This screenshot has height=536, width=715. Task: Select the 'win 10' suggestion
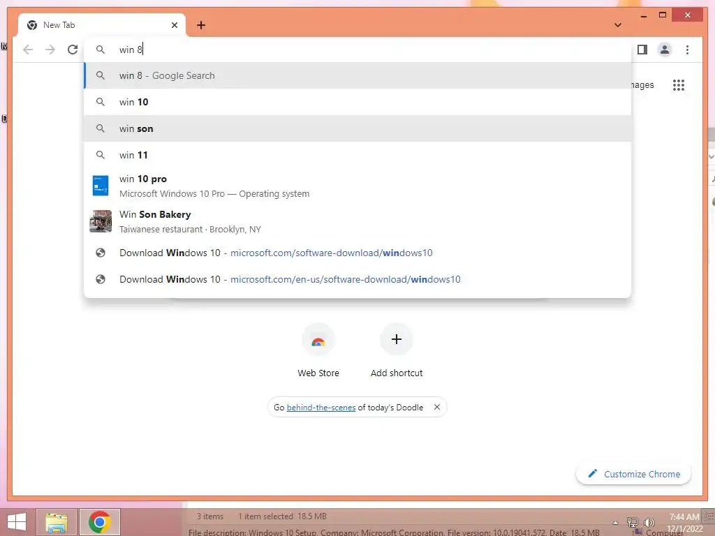(x=358, y=102)
